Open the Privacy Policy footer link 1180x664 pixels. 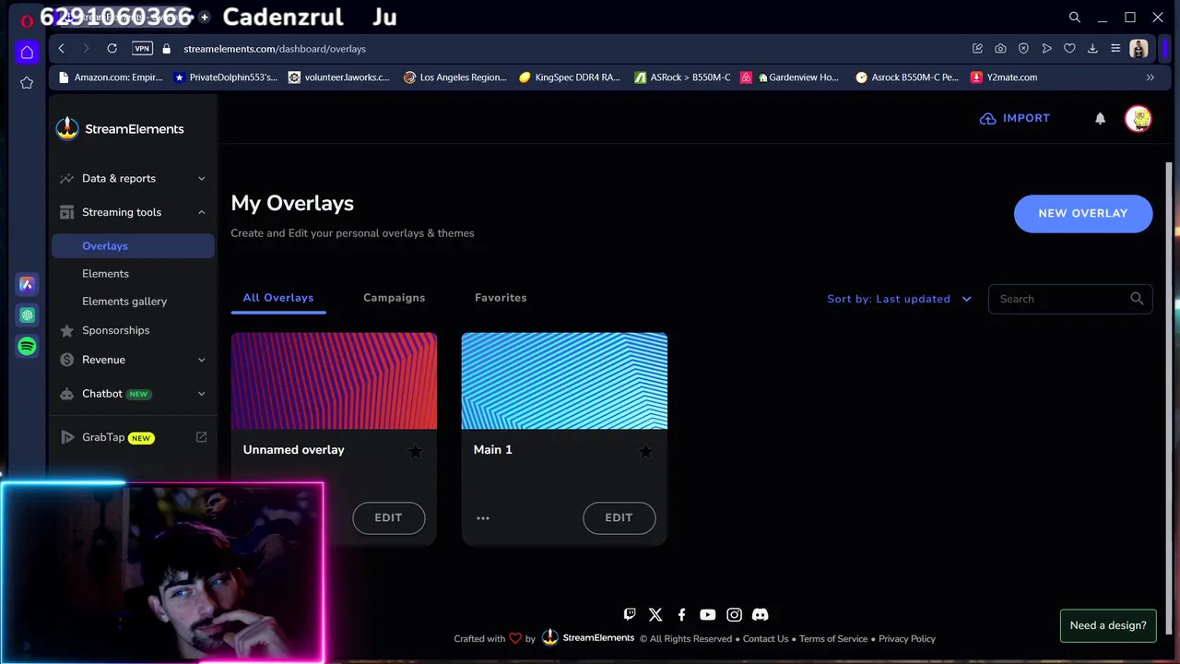pyautogui.click(x=907, y=638)
